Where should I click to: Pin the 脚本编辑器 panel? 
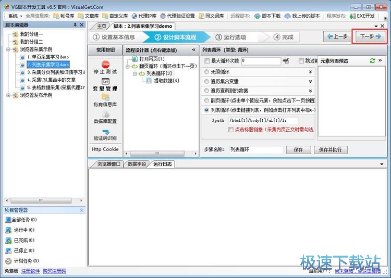point(75,25)
